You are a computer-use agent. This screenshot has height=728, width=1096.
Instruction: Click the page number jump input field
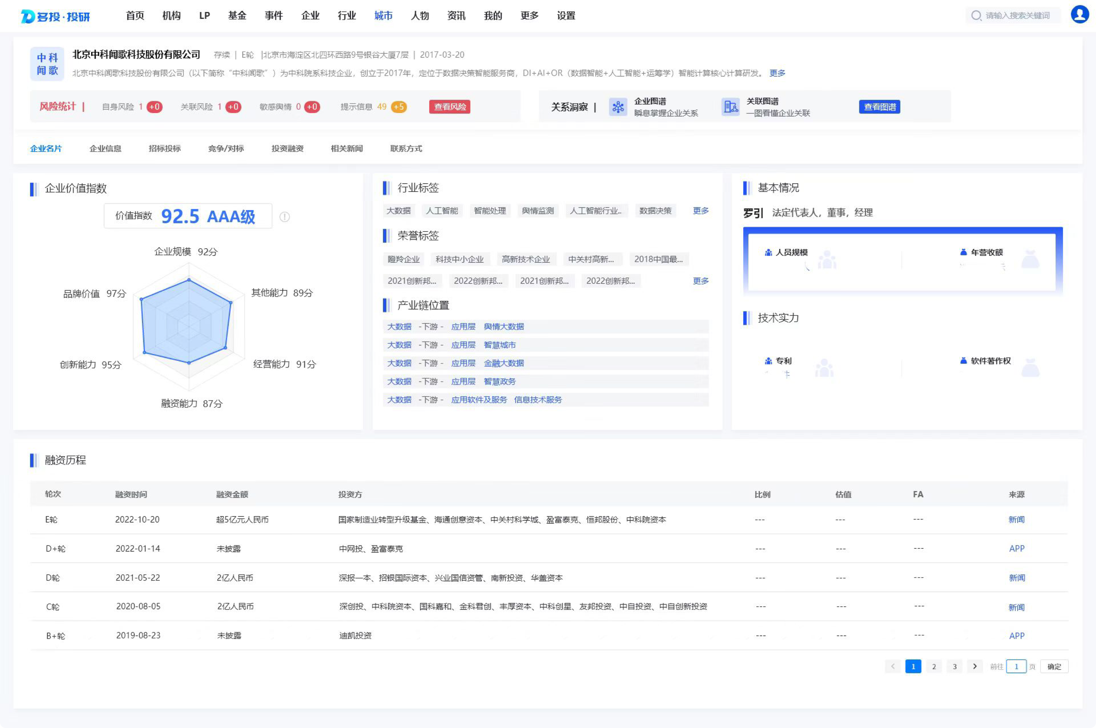1016,667
